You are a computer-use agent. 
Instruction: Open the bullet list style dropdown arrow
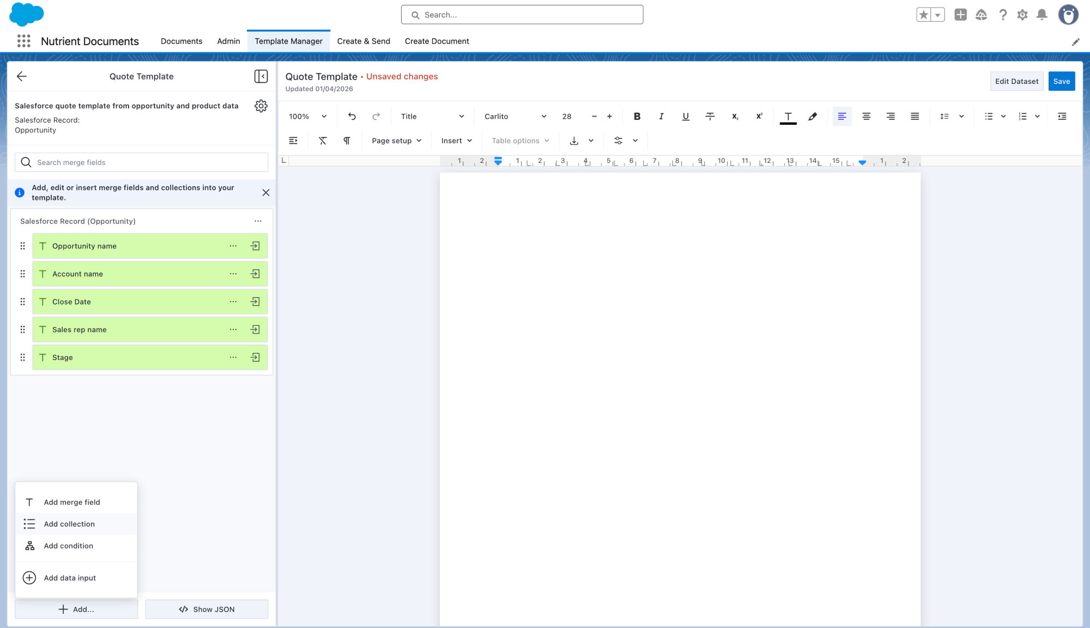[1003, 116]
